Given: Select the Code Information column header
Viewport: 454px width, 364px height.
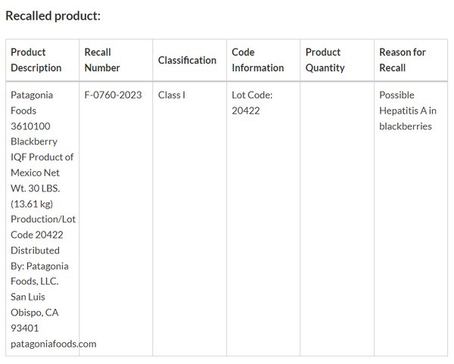Looking at the screenshot, I should (x=257, y=60).
